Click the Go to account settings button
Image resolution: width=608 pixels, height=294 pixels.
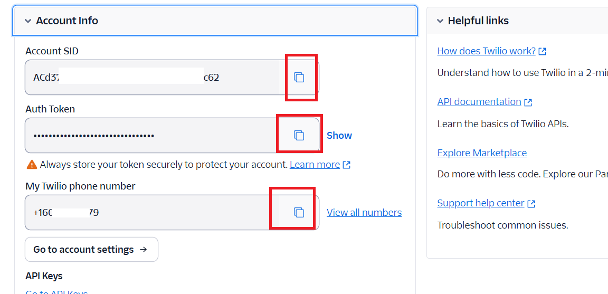[x=91, y=250]
